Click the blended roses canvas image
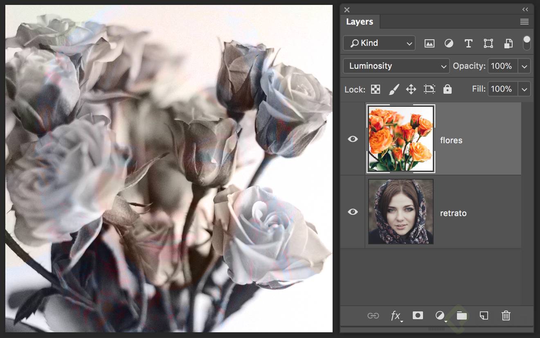The width and height of the screenshot is (540, 338). click(x=169, y=169)
